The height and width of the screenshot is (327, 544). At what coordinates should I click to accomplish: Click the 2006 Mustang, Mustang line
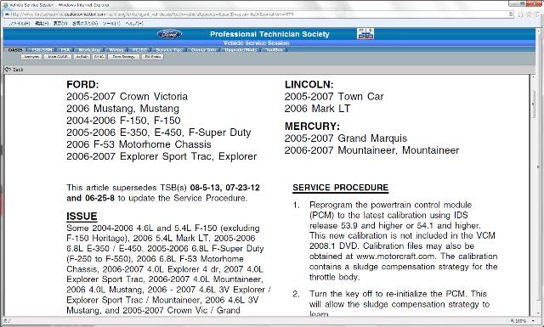[x=122, y=109]
